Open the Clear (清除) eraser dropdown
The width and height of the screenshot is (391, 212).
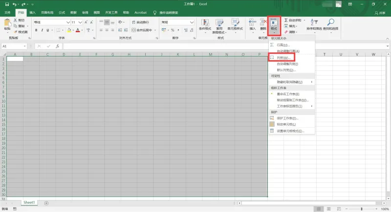point(290,32)
